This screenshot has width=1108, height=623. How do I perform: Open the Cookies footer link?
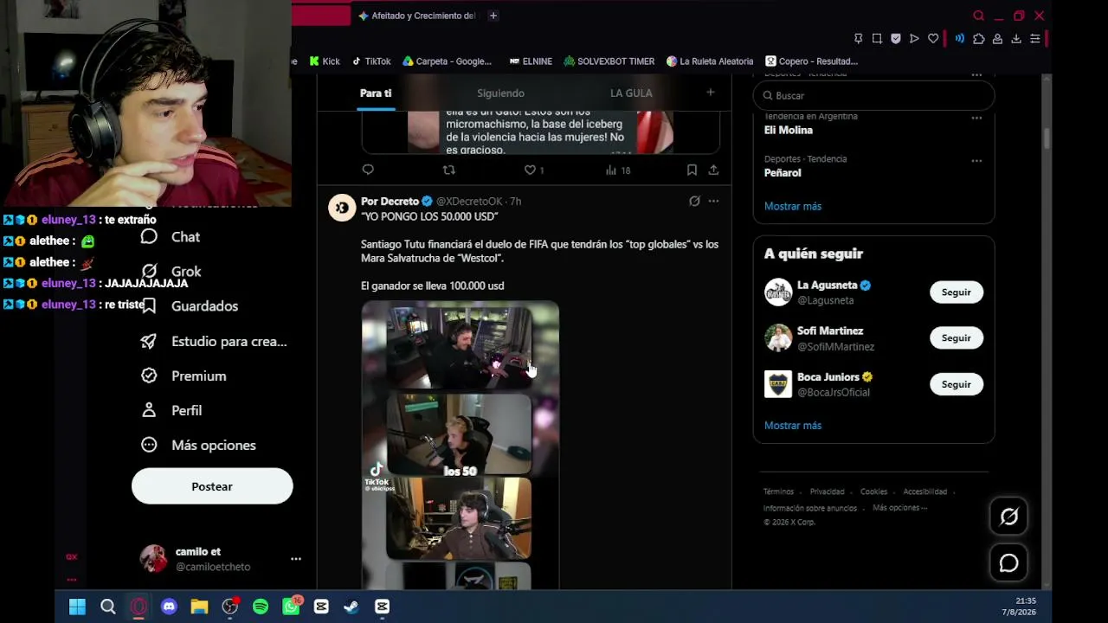[x=874, y=492]
